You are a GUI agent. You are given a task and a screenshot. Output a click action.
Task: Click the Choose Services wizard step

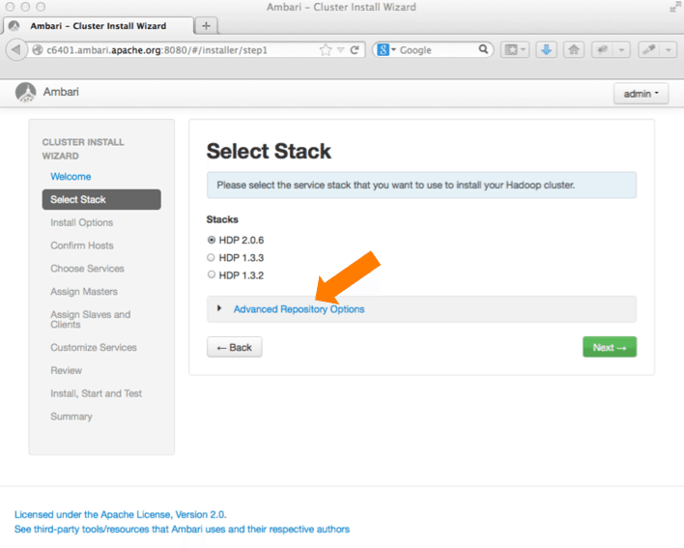click(87, 269)
